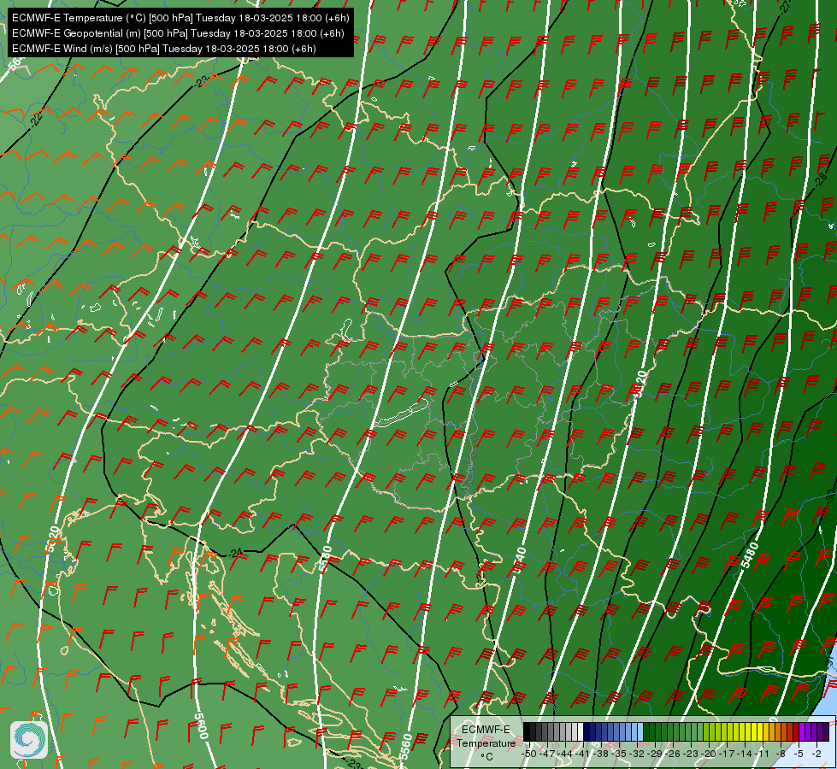The height and width of the screenshot is (769, 837).
Task: Click the -50 legend tick label
Action: click(x=529, y=754)
